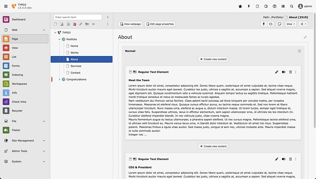Expand the Congratulations tree node
The image size is (316, 179).
tap(59, 79)
